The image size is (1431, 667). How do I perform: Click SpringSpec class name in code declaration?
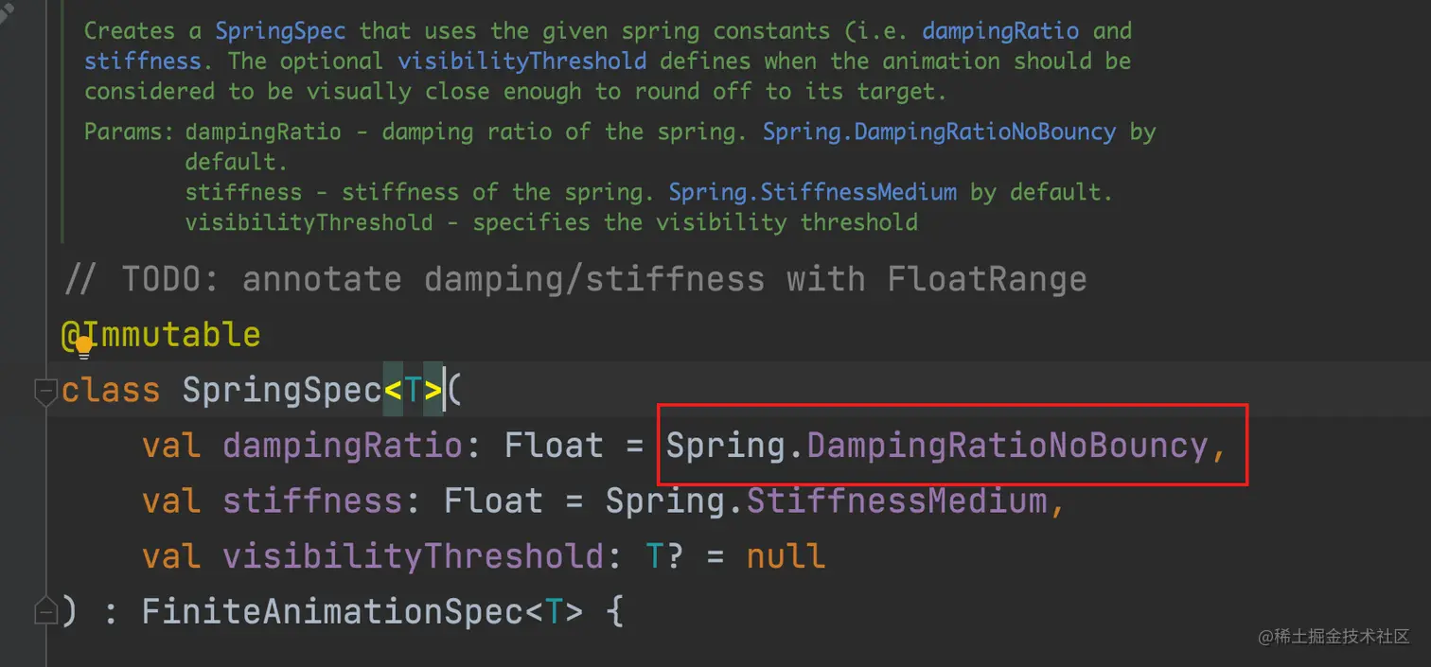pos(281,390)
